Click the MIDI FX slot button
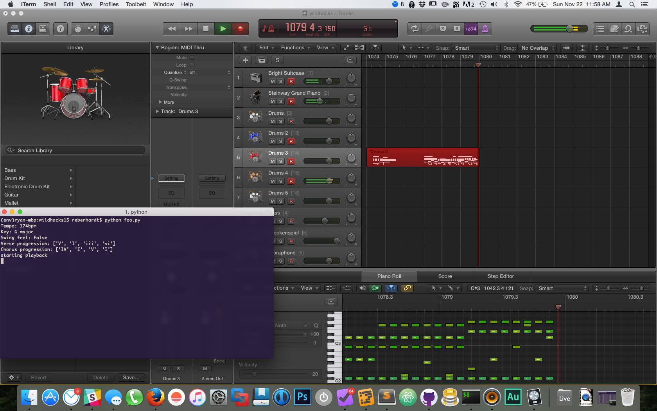 click(x=171, y=204)
